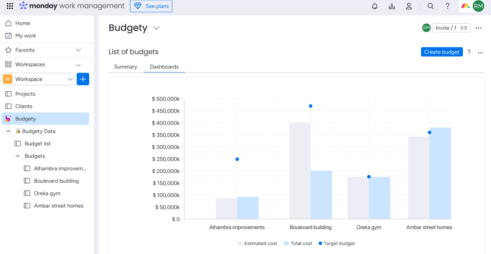Toggle the Total cost legend series
Screen dimensions: 491x254
(298, 243)
